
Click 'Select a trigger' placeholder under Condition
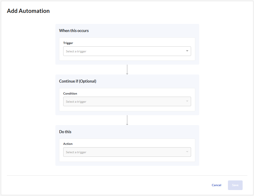[x=76, y=102]
